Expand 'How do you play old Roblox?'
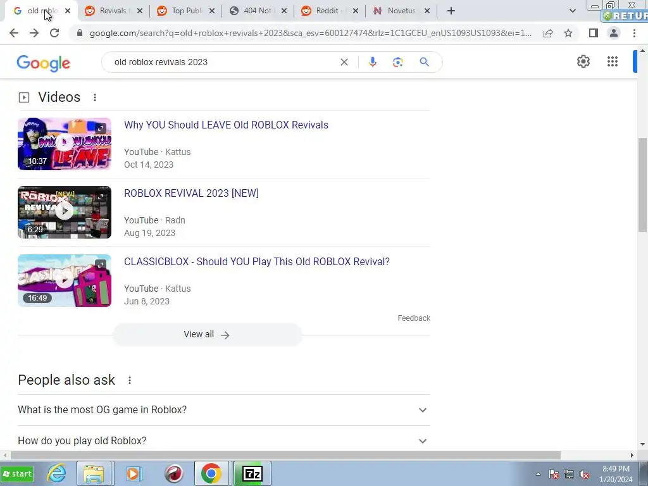The image size is (648, 486). (x=224, y=440)
